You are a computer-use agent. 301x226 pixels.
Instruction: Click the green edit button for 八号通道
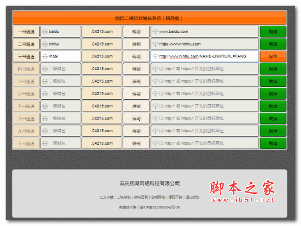(273, 118)
